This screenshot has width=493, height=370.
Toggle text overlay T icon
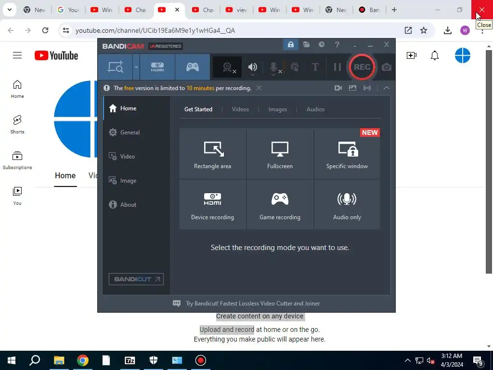tap(315, 67)
